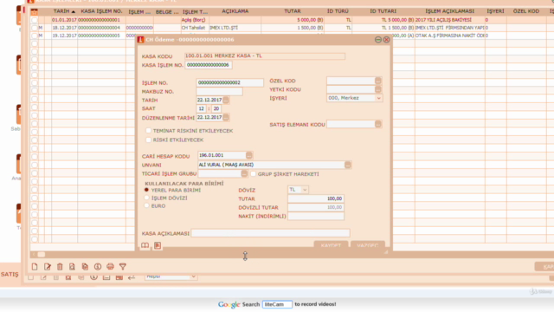Create a new cash record with the blank page icon

35,267
